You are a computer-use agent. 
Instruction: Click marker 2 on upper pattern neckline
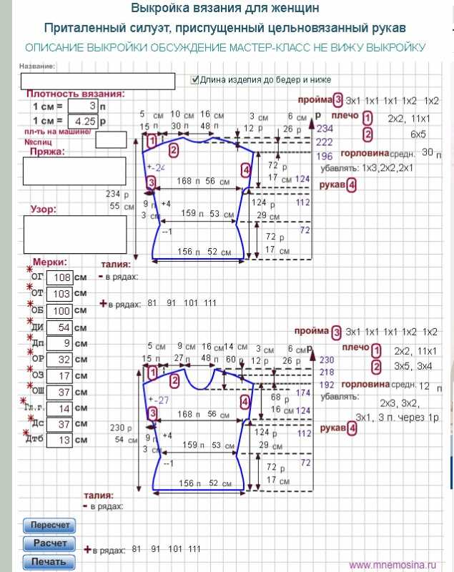174,149
